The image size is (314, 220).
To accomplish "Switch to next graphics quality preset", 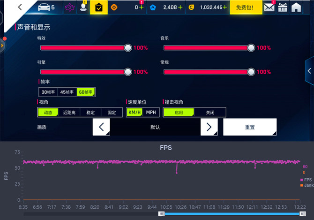I will (209, 127).
